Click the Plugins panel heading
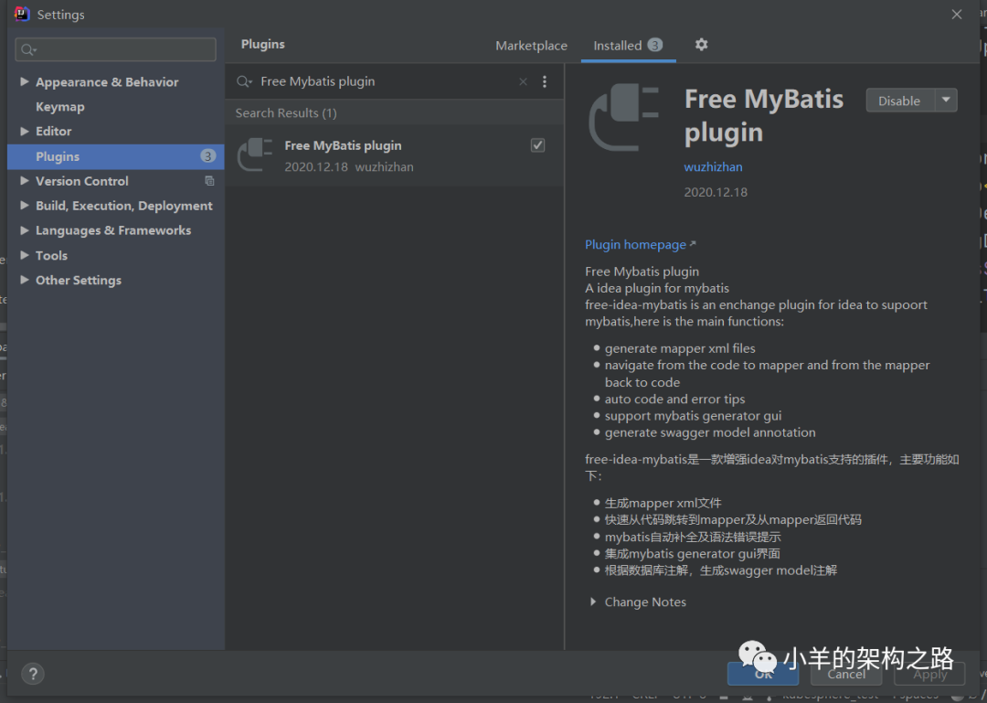The image size is (987, 703). coord(262,44)
